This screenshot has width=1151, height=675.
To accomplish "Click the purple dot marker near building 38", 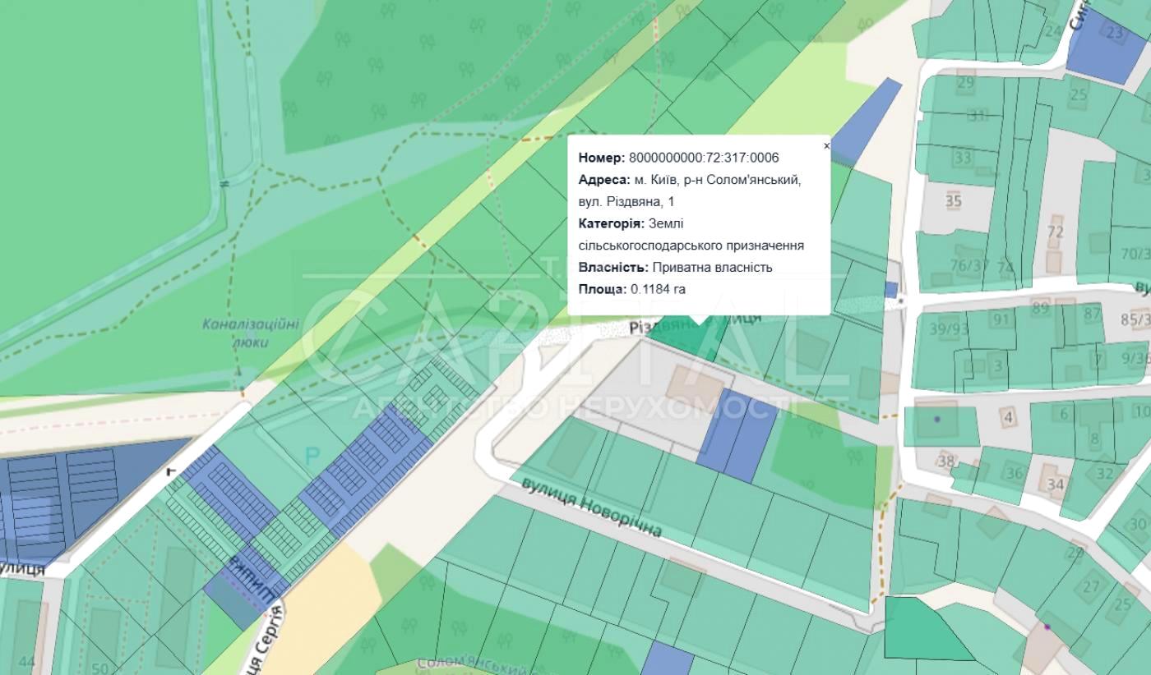I will [936, 420].
